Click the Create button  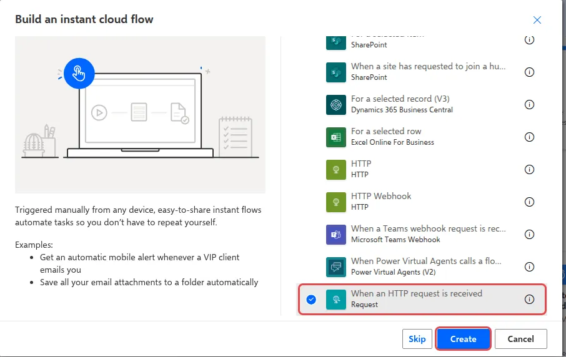[x=463, y=339]
